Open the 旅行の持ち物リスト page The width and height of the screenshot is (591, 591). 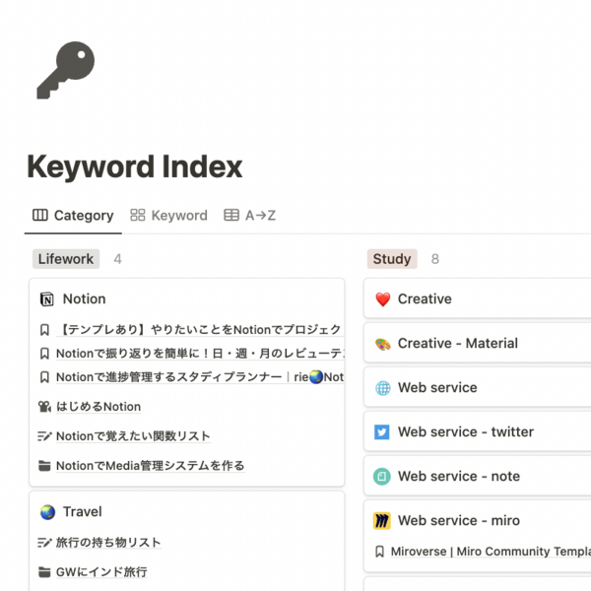108,543
